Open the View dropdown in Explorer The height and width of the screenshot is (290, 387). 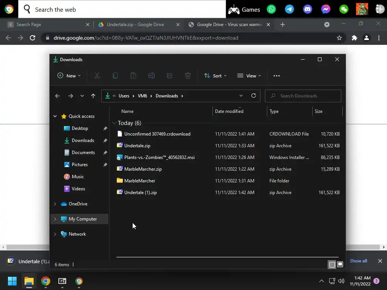tap(249, 76)
